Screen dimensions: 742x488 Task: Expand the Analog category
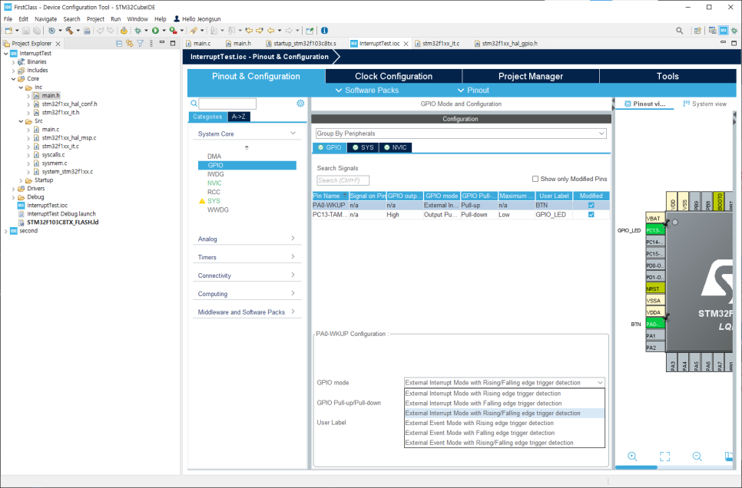[293, 239]
